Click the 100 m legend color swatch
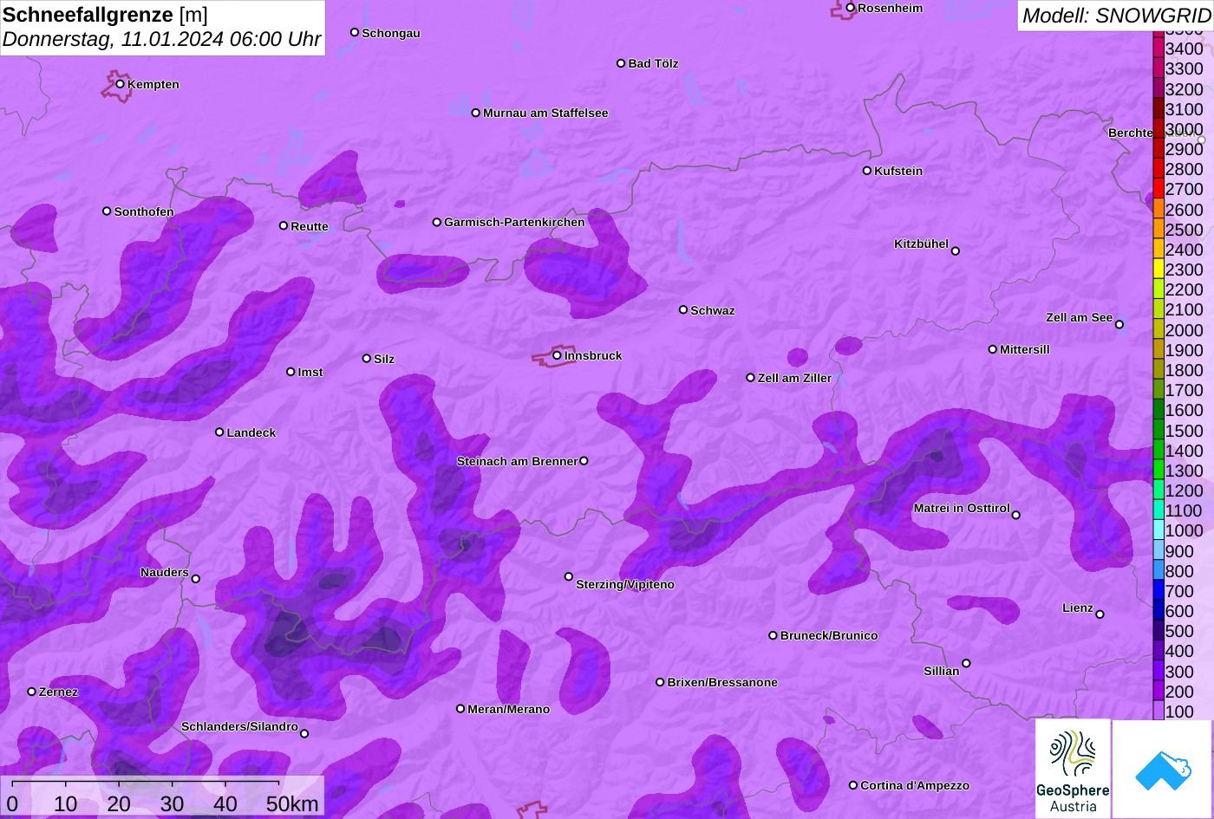Image resolution: width=1214 pixels, height=819 pixels. [1159, 711]
